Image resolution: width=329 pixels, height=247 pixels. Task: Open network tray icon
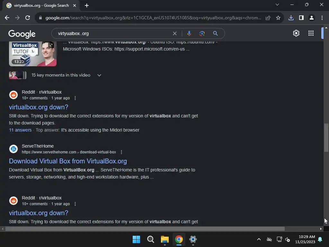click(279, 239)
